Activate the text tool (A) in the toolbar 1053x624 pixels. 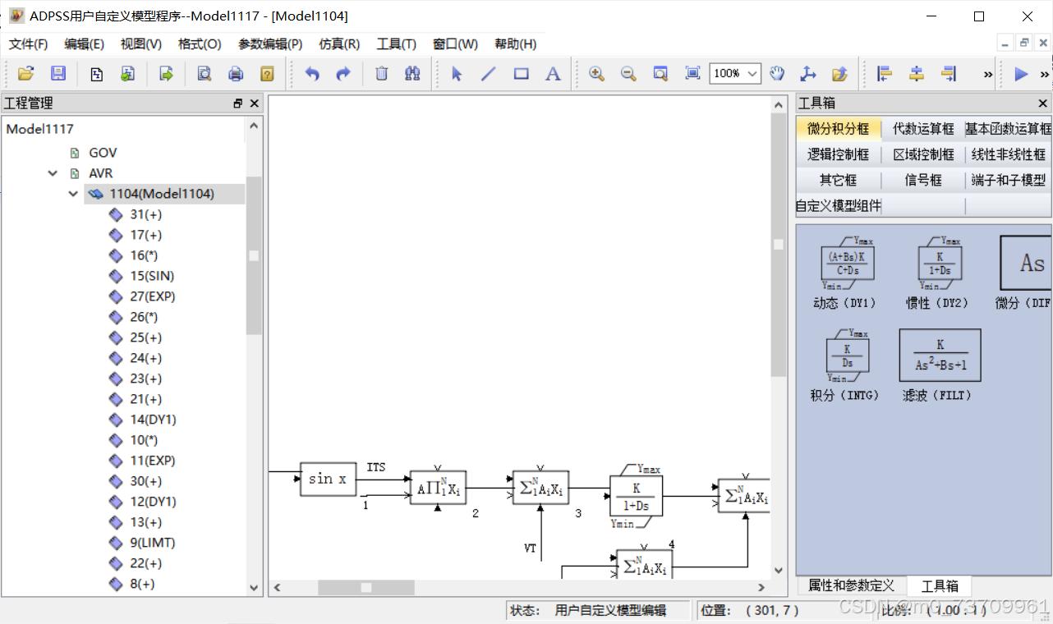point(552,73)
